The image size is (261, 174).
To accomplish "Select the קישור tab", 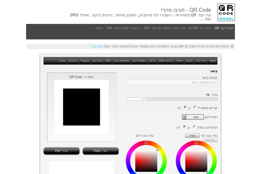I will [x=212, y=61].
